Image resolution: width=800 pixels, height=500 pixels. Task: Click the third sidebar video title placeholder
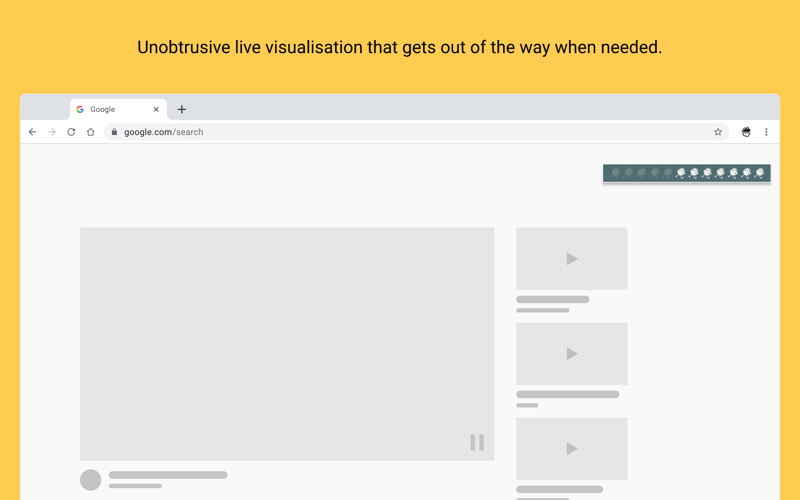tap(559, 489)
